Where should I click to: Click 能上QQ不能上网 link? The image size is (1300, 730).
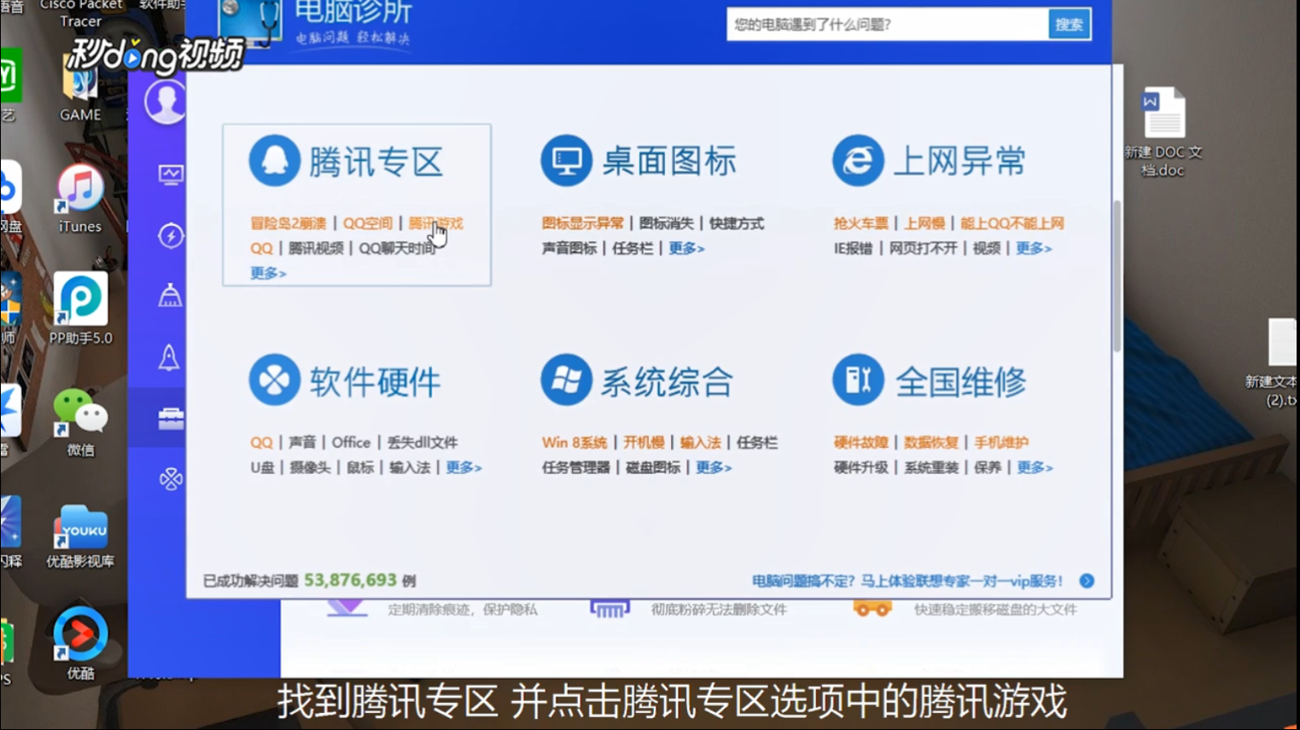click(1012, 223)
